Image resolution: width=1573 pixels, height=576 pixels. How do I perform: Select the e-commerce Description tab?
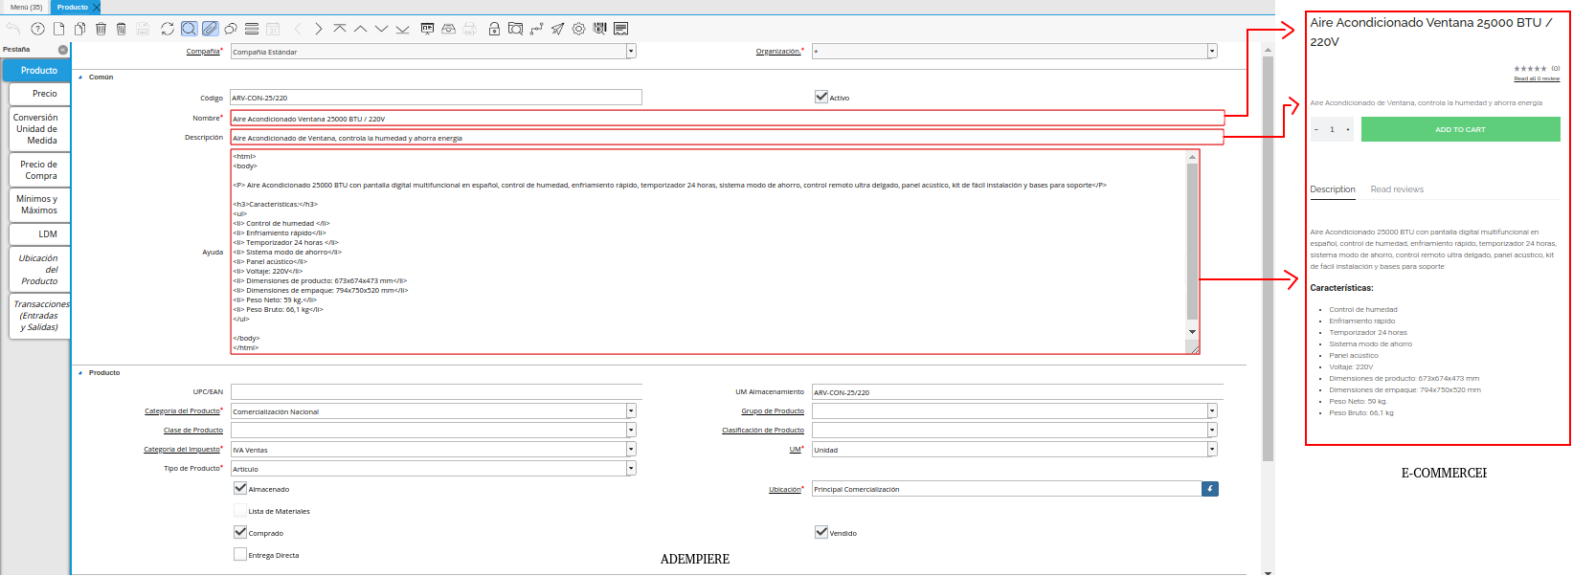click(x=1333, y=189)
